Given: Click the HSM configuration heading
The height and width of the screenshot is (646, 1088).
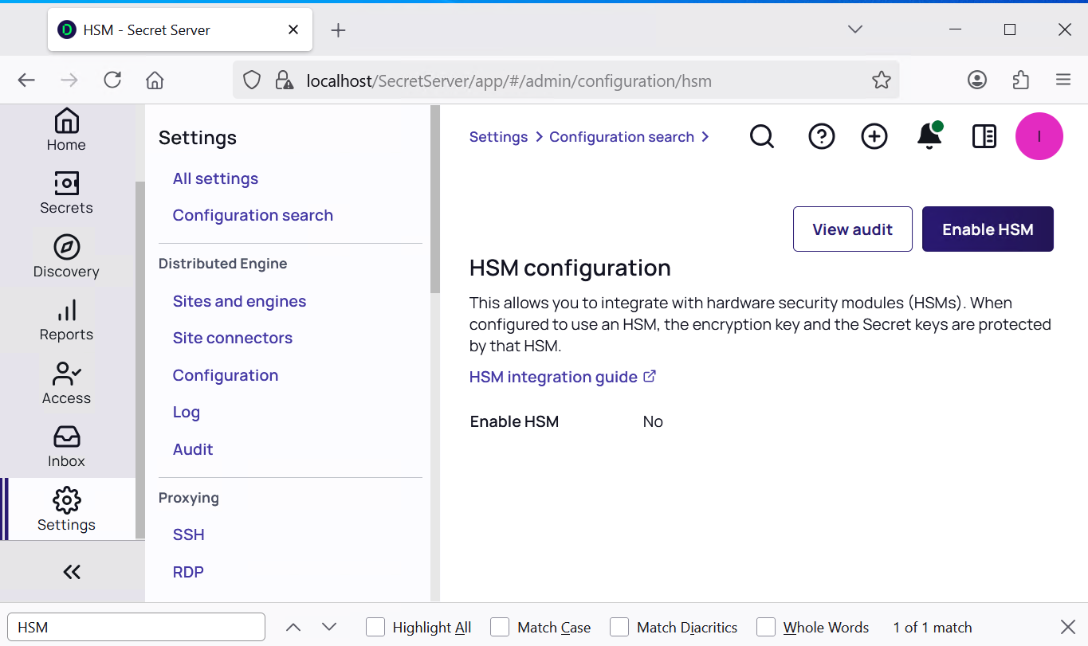Looking at the screenshot, I should point(570,268).
